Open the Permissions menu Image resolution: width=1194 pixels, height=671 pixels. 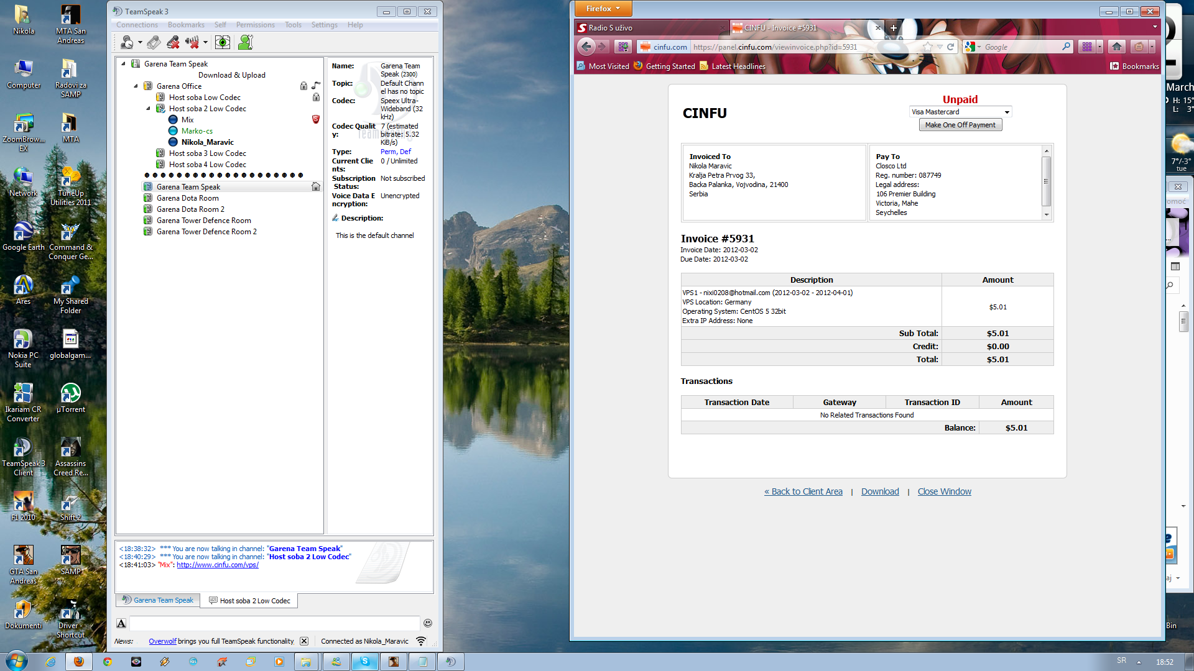(x=255, y=25)
